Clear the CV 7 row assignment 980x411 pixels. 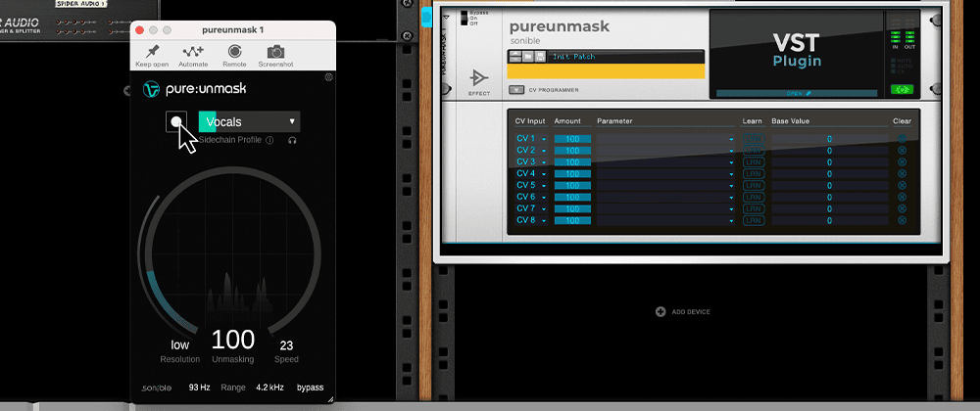(902, 208)
